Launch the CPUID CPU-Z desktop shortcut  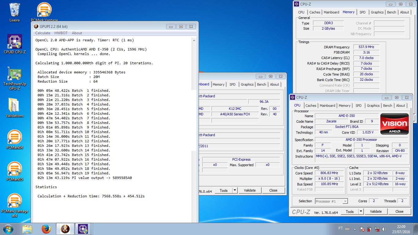pos(14,44)
